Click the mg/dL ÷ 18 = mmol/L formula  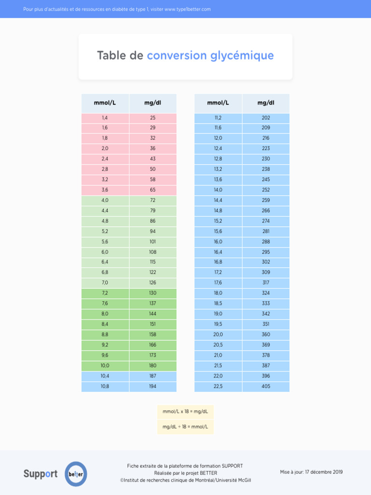pos(185,427)
